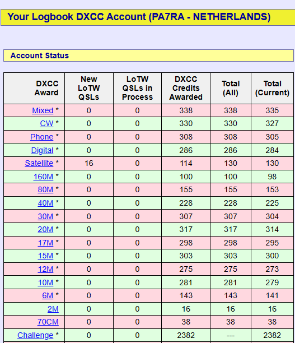Select Challenge row credits value 2382
Screen dimensions: 295x343
186,335
